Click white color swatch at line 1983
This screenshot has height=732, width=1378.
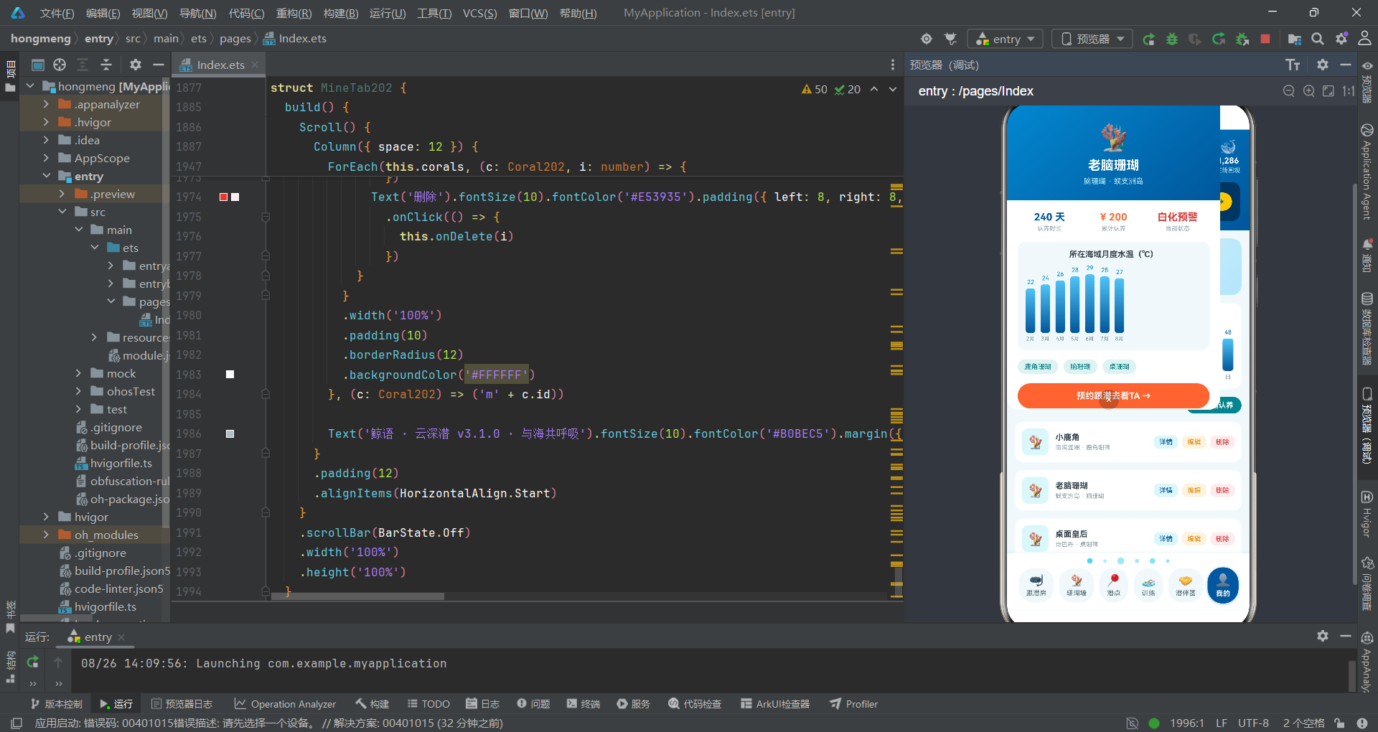pos(230,375)
